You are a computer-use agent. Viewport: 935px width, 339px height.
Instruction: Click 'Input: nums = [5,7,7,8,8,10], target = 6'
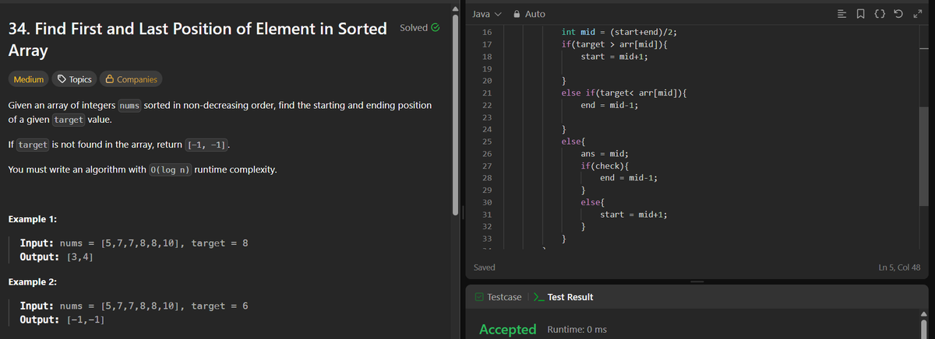(x=134, y=306)
